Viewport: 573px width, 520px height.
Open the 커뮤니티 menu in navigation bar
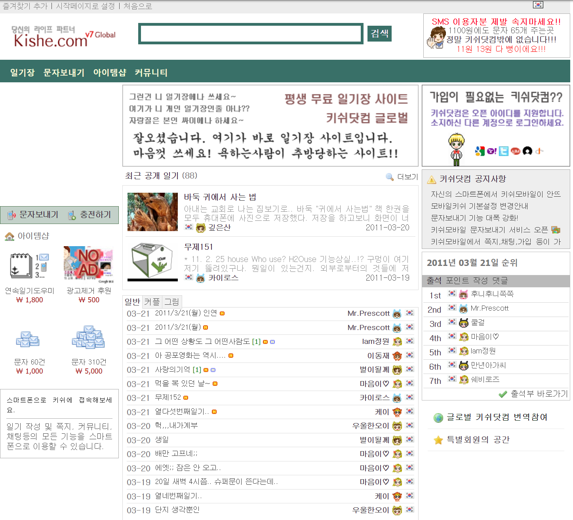[151, 73]
